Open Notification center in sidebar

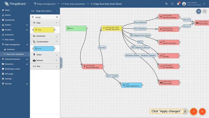[15, 69]
